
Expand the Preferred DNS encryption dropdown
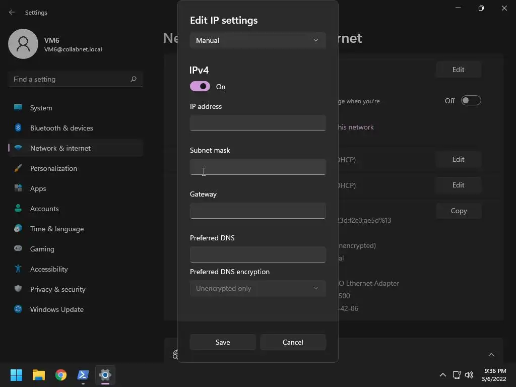(257, 288)
